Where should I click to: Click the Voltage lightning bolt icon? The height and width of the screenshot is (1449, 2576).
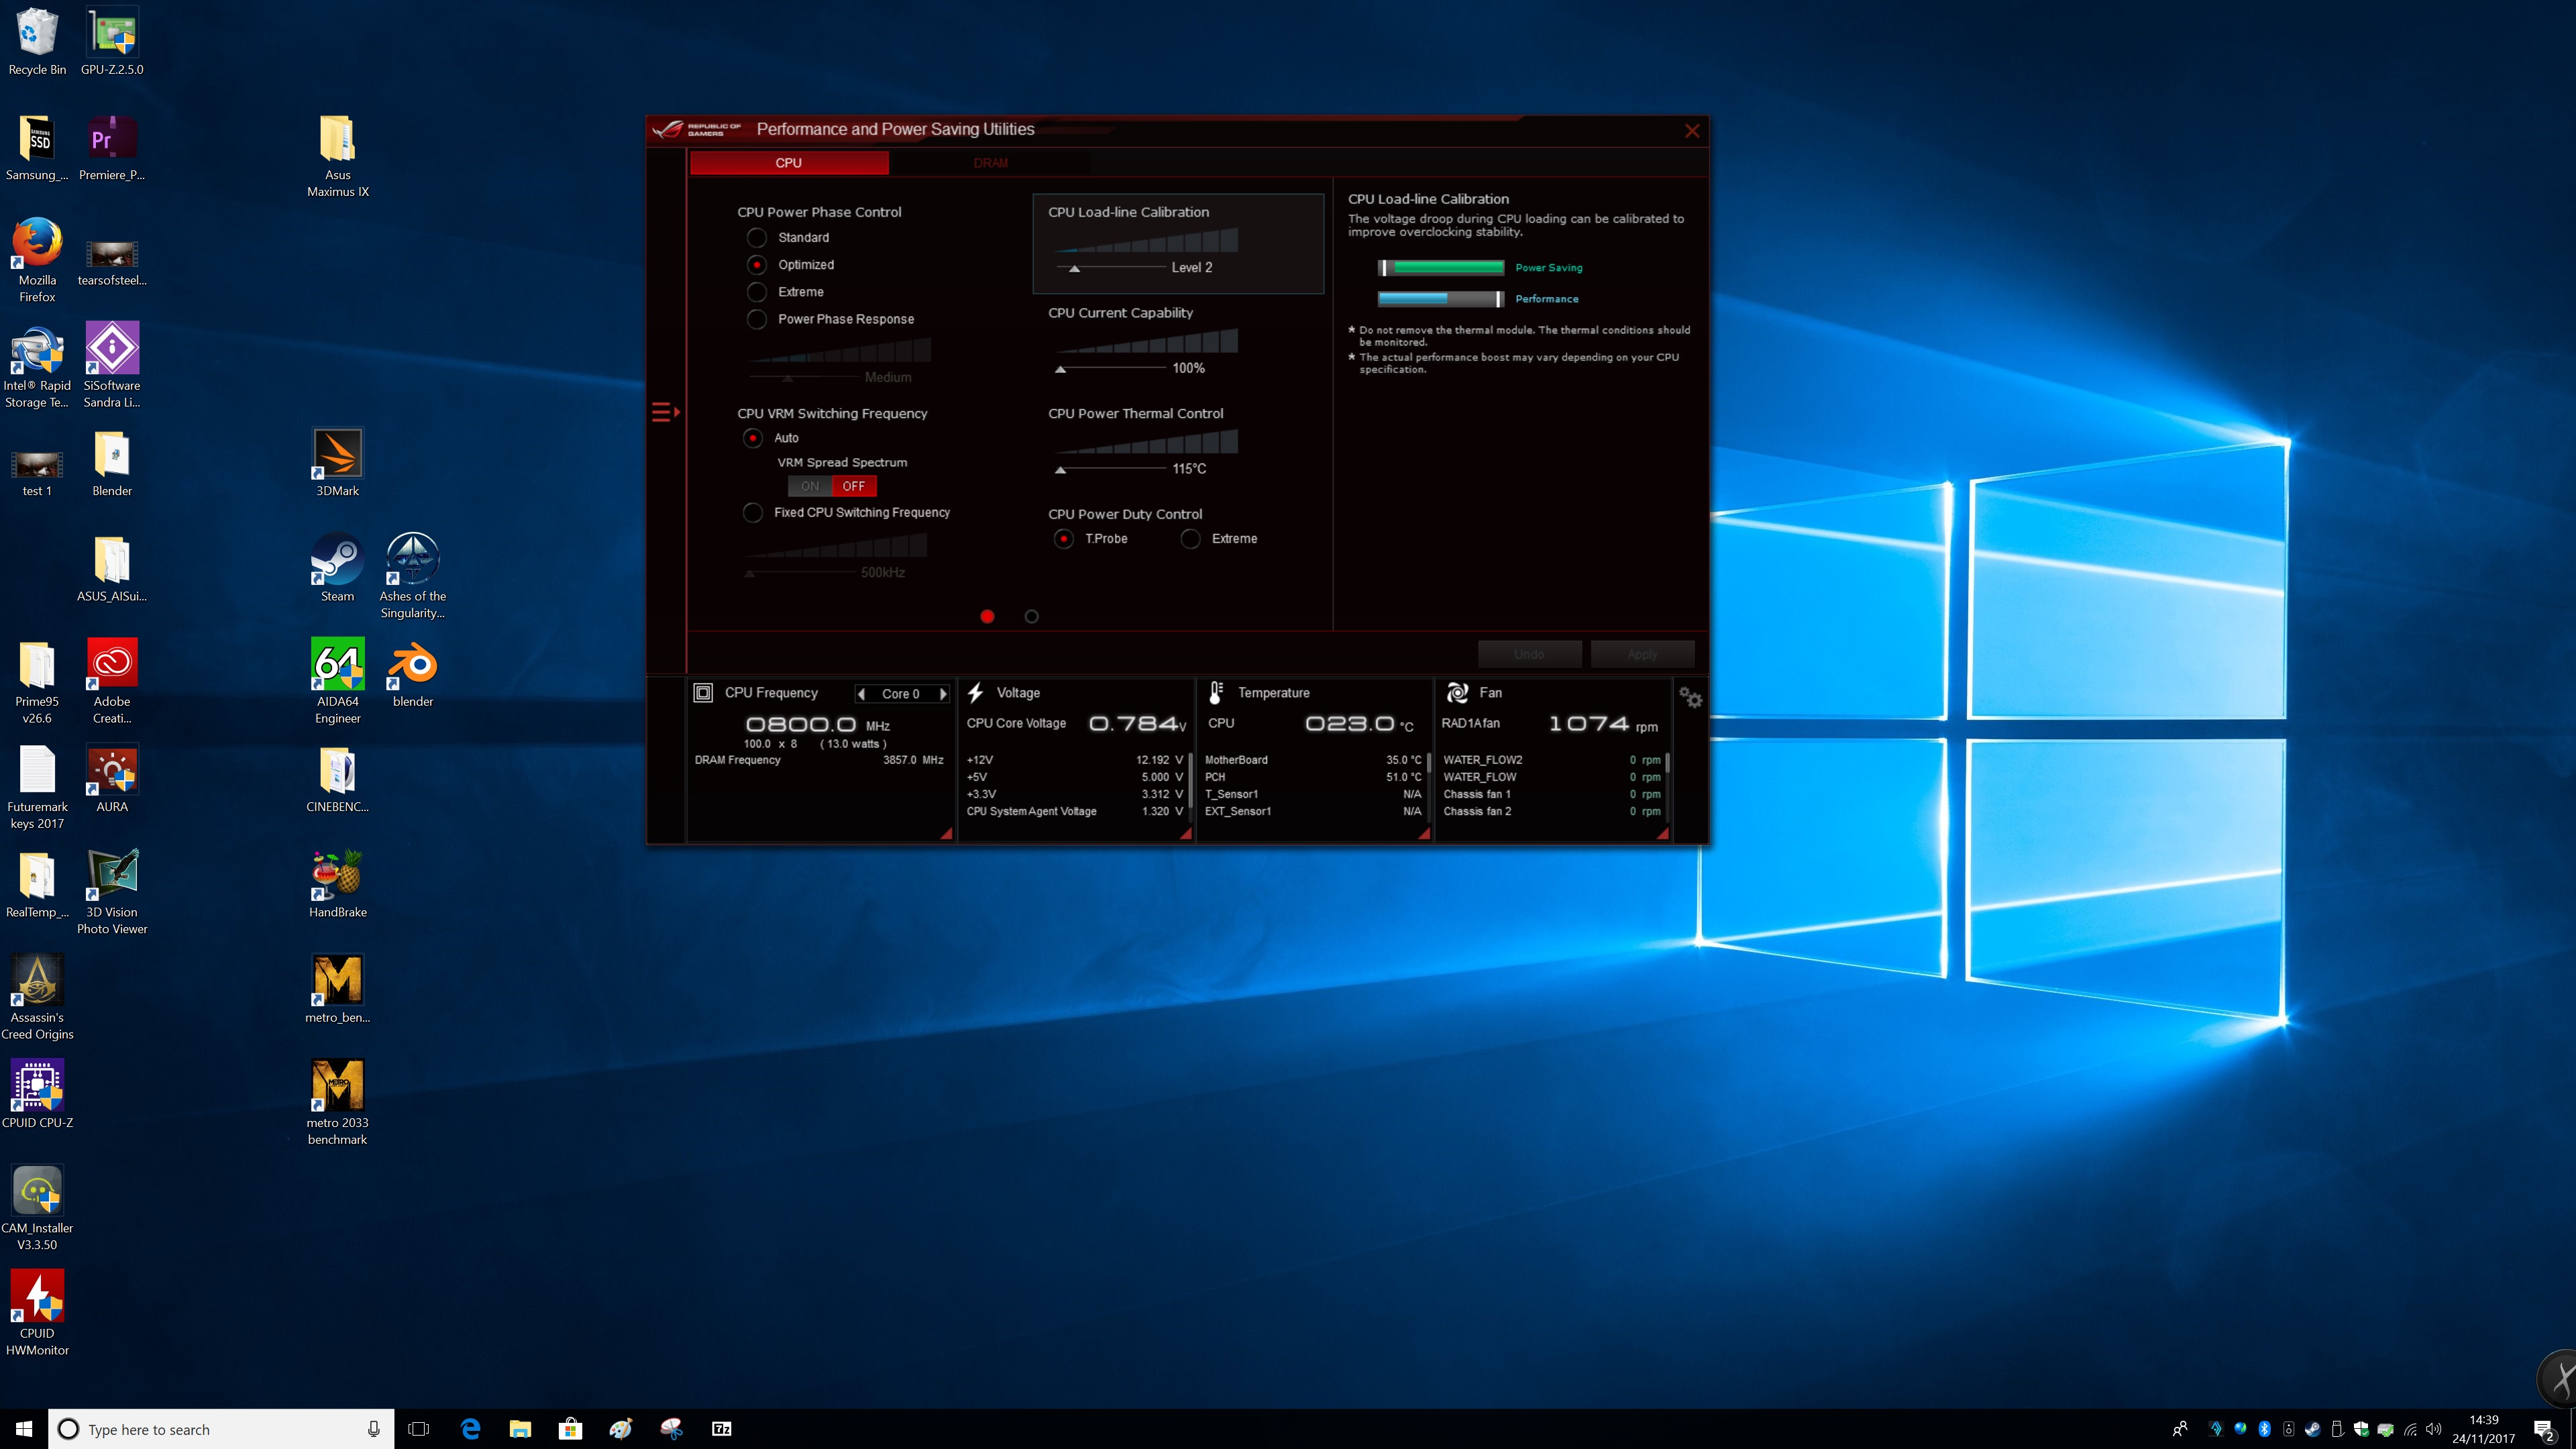pos(976,693)
